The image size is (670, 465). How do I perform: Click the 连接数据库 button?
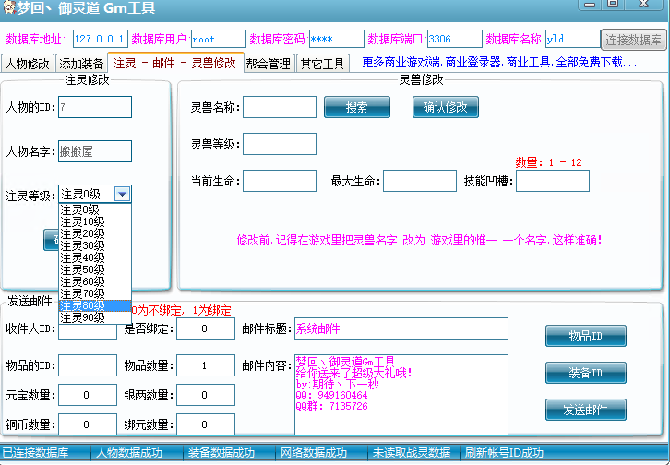click(x=633, y=40)
